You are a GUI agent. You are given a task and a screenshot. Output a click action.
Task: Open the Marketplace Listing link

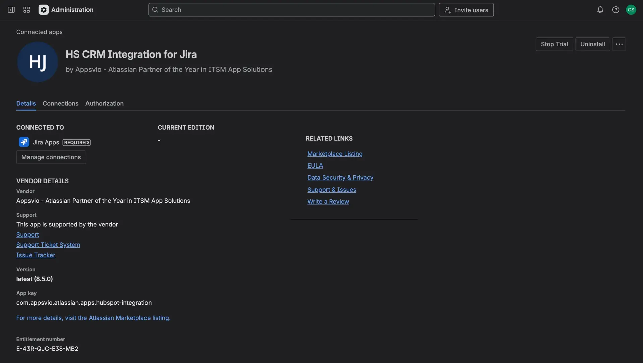pyautogui.click(x=335, y=154)
